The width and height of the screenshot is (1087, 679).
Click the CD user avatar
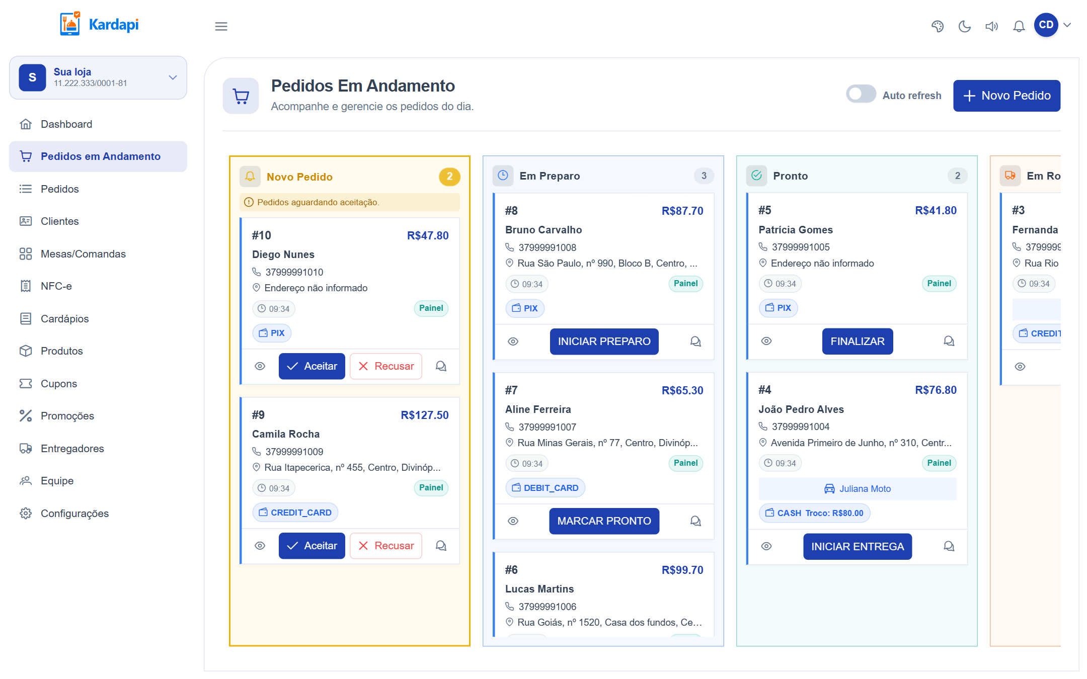pos(1046,25)
